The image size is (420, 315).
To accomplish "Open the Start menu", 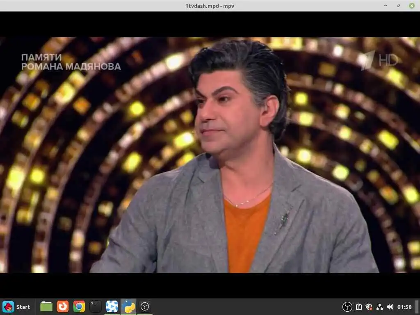I will point(16,307).
